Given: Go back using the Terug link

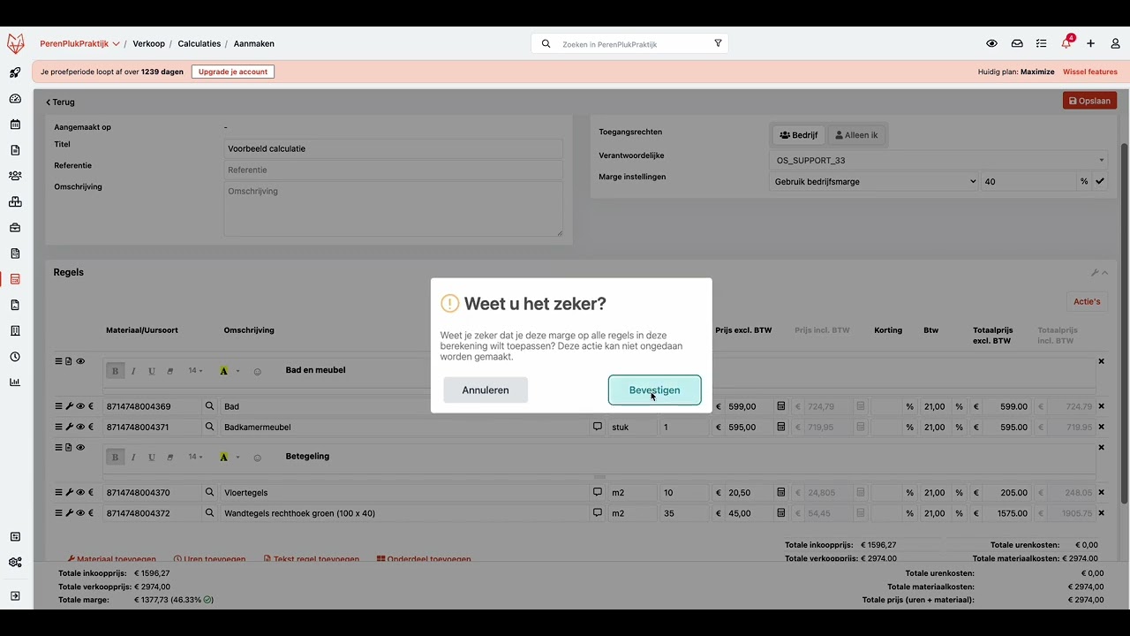Looking at the screenshot, I should pos(60,102).
